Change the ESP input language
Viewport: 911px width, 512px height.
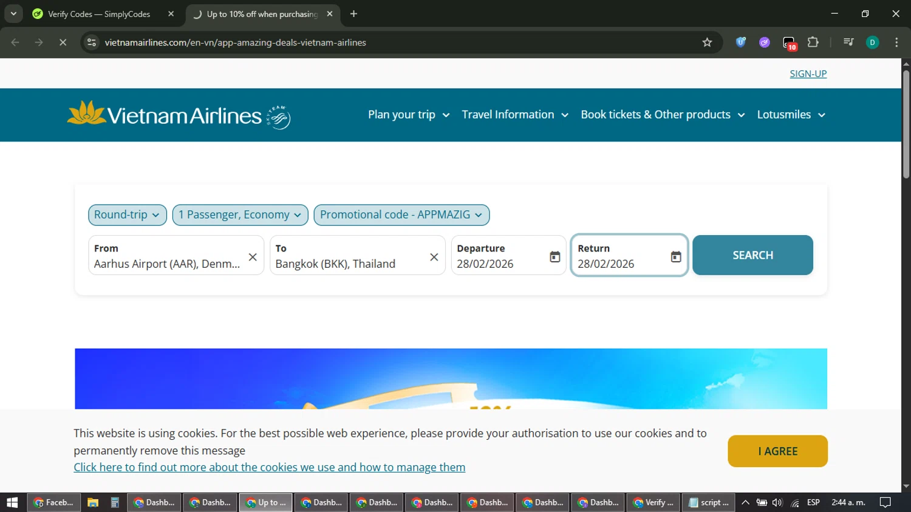click(x=813, y=502)
